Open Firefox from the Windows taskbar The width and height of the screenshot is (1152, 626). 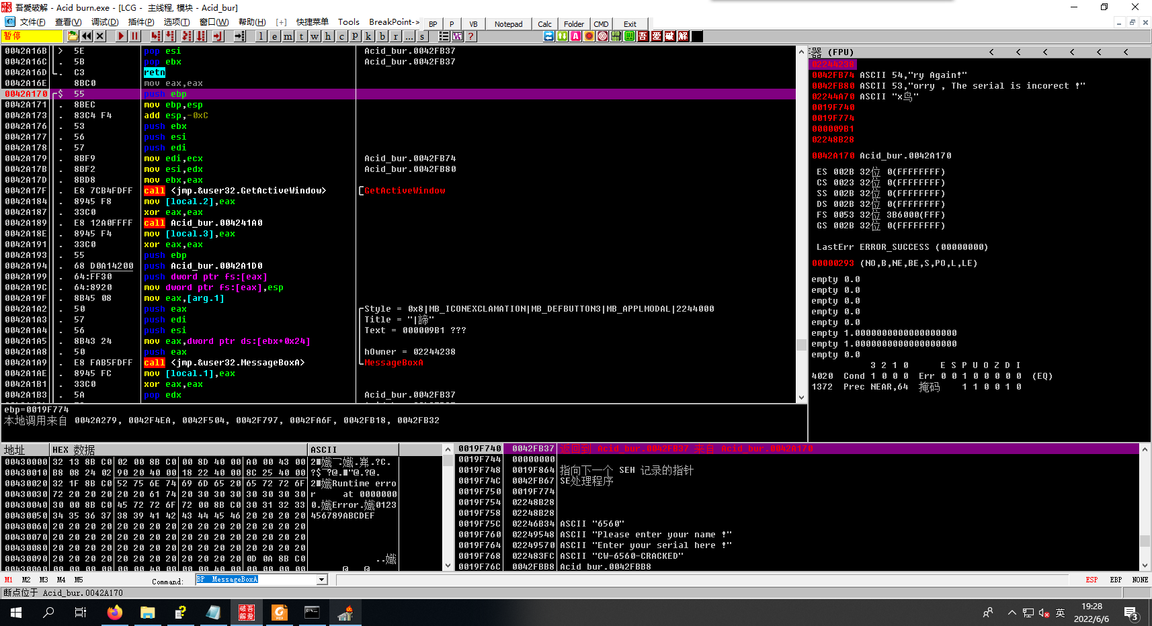115,613
